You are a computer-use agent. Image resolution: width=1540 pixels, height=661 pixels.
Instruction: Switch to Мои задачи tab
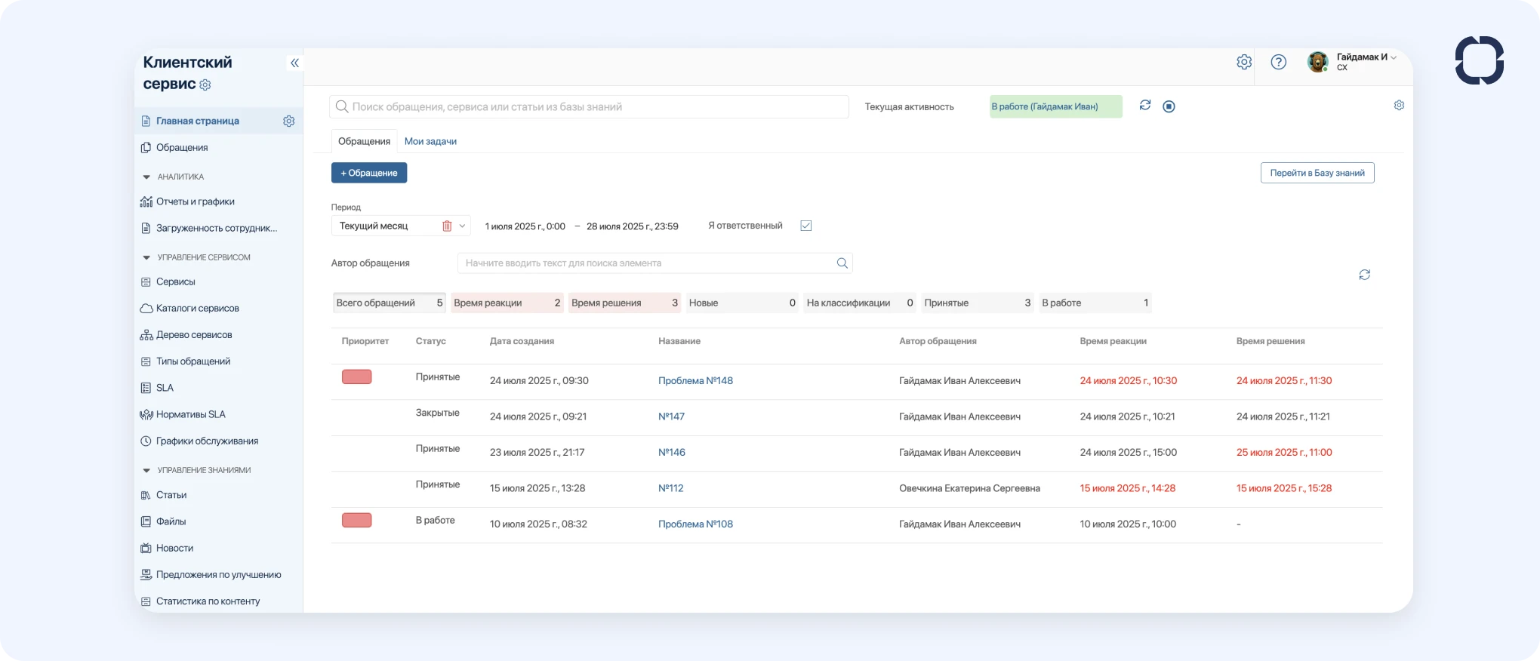coord(430,141)
